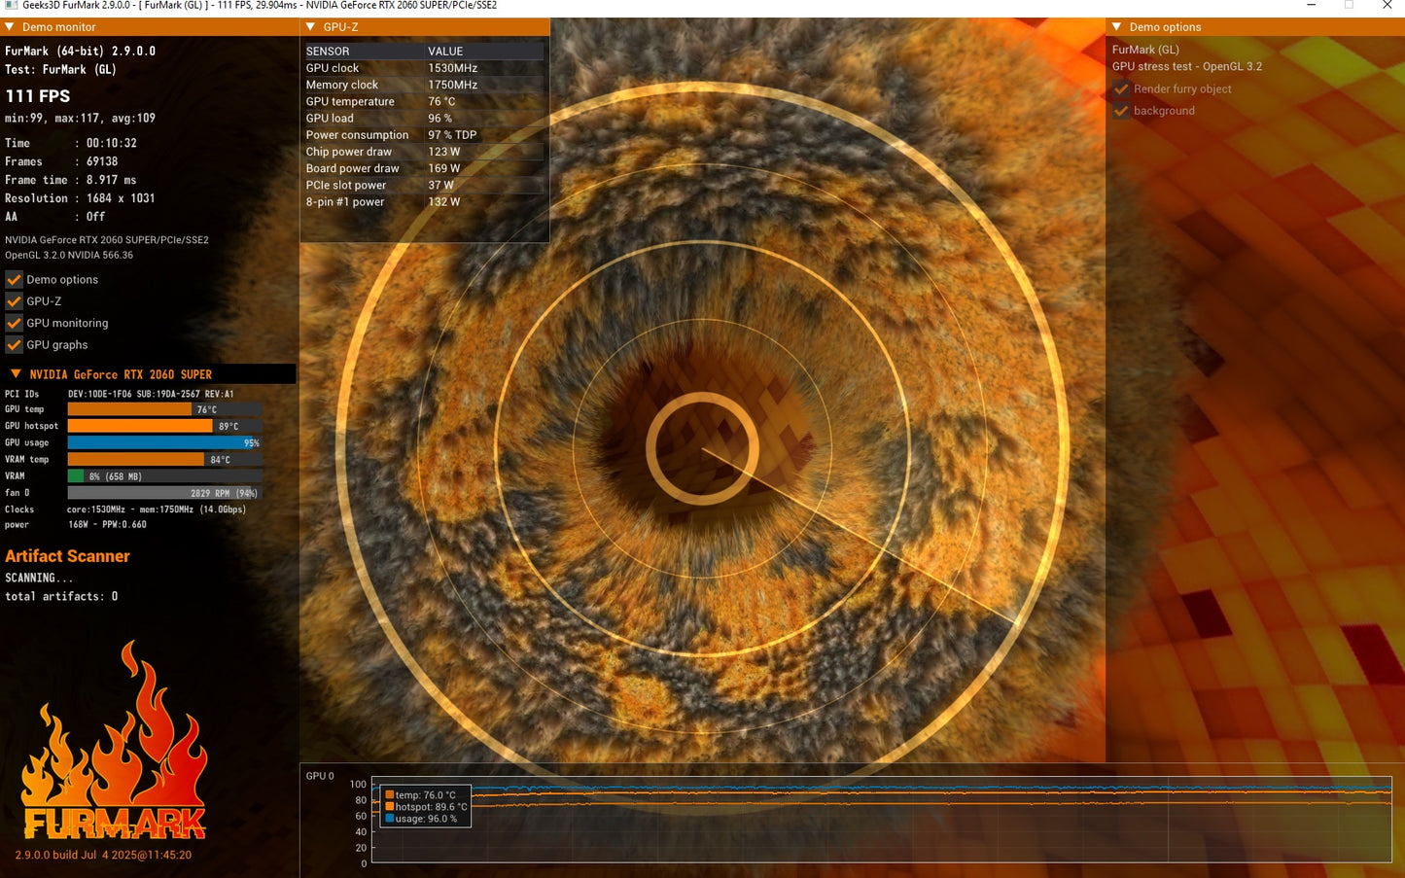Click the VALUE column header in GPU-Z

tap(445, 52)
